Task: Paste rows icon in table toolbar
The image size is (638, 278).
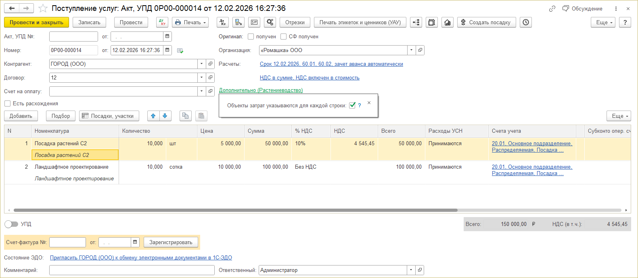Action: click(201, 116)
